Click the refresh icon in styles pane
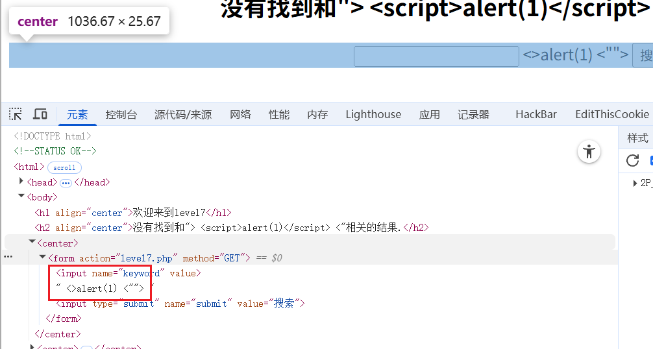 (x=632, y=160)
